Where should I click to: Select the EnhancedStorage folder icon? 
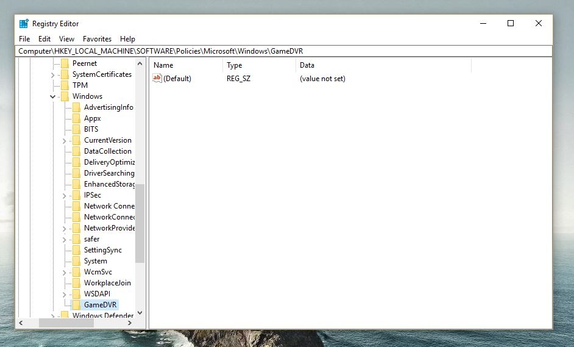click(77, 184)
